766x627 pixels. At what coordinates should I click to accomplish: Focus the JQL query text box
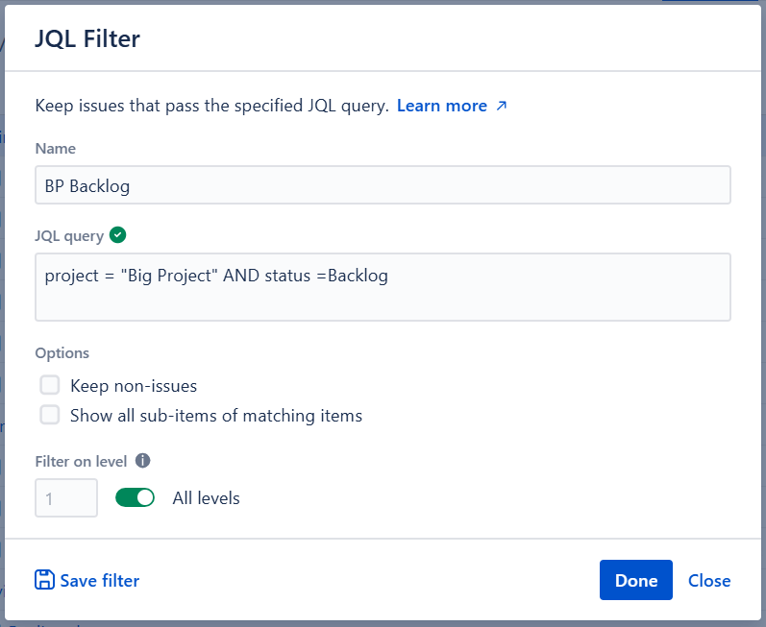click(383, 286)
